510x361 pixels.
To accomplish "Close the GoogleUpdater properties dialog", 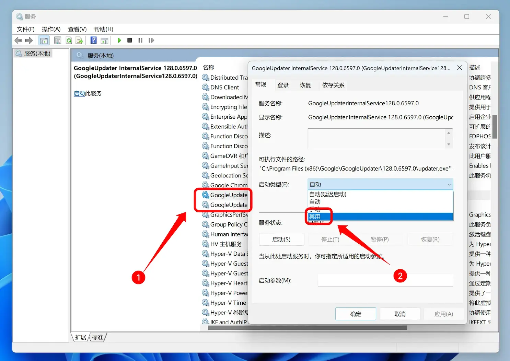I will pyautogui.click(x=460, y=68).
